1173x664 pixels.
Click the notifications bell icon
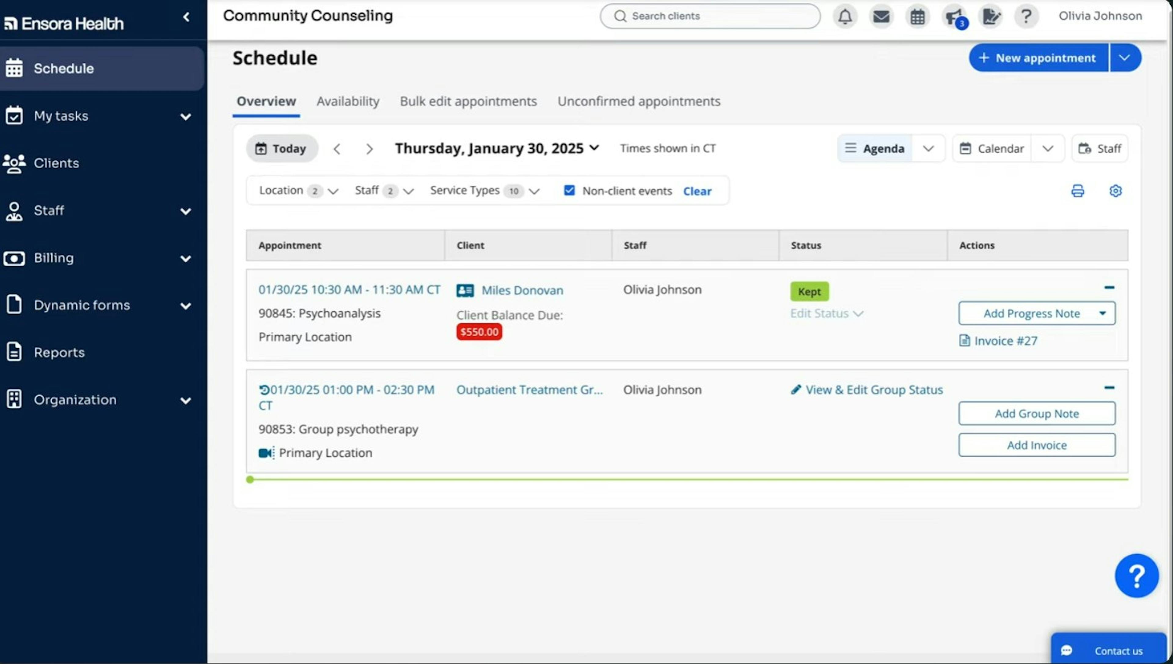845,16
